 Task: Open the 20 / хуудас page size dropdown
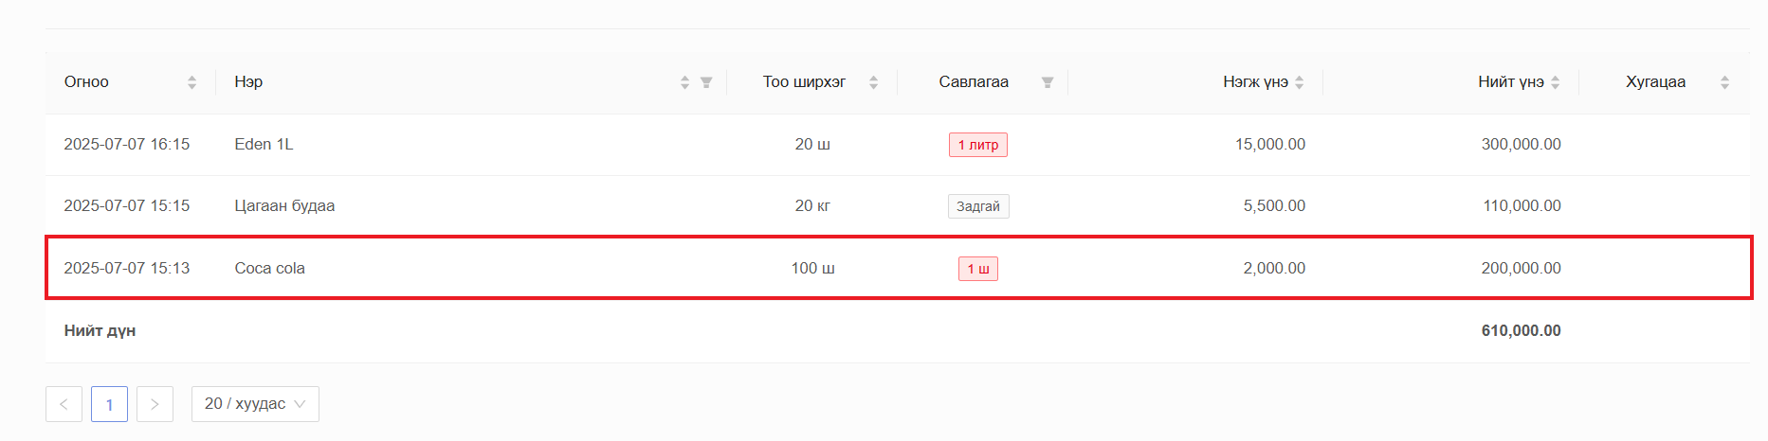pyautogui.click(x=255, y=404)
